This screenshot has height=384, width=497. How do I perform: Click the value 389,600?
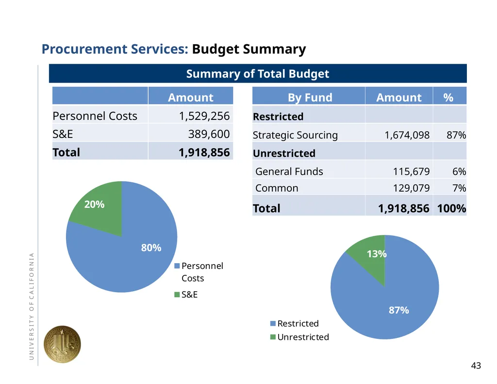(209, 134)
